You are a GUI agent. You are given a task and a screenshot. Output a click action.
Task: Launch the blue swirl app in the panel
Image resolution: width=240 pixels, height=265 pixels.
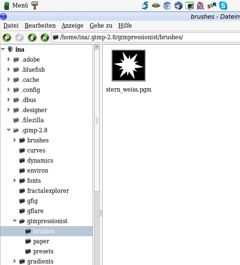click(145, 5)
